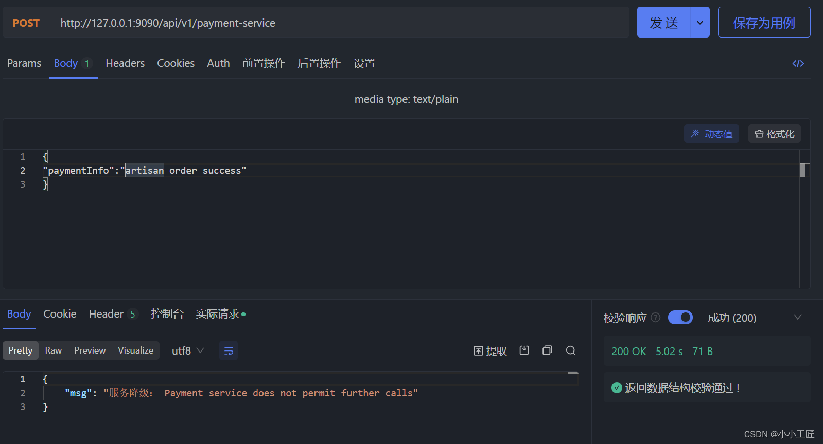Screen dimensions: 823x444
Task: Click the 发送 send button
Action: (663, 22)
